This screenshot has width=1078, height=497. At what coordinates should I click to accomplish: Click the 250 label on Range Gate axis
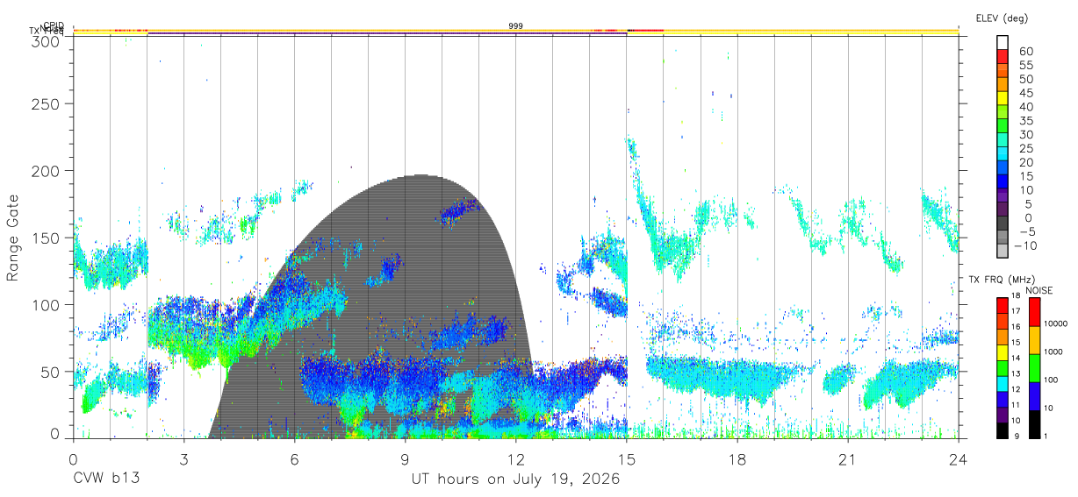(47, 103)
